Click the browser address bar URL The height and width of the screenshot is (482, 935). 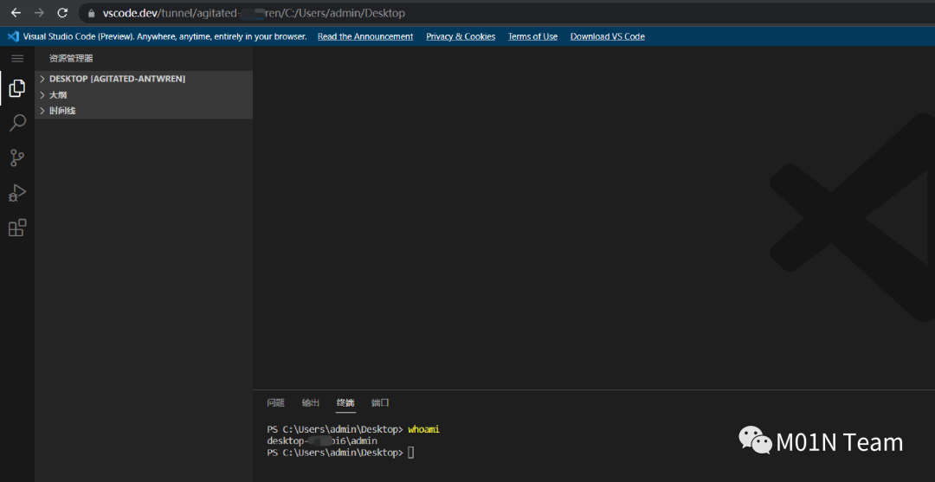coord(254,13)
